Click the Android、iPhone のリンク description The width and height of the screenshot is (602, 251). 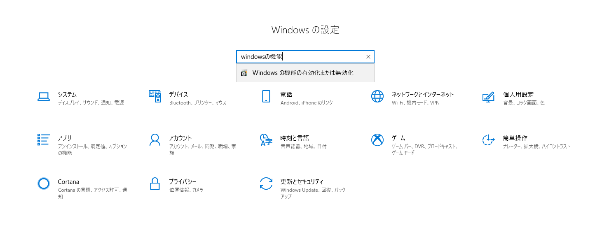pos(307,103)
